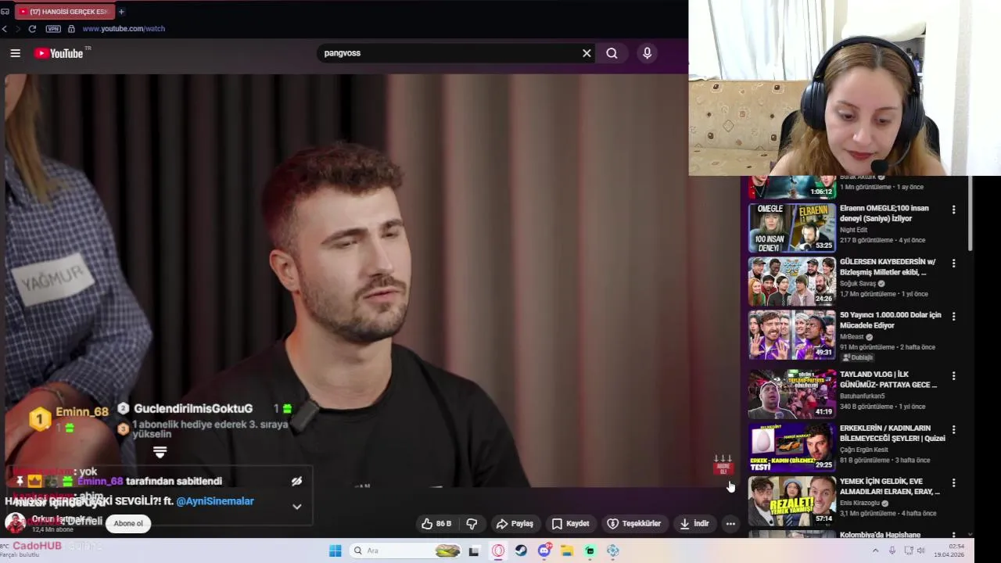Open the @AyniSinemalar channel link
This screenshot has width=1001, height=563.
coord(215,501)
